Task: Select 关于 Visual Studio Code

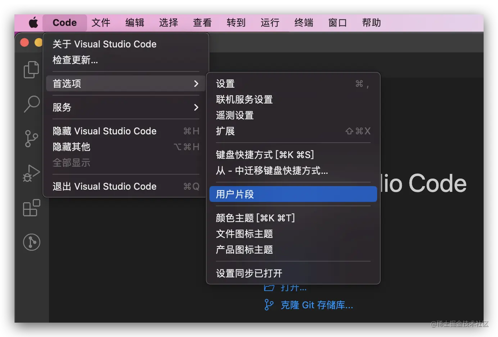Action: (x=126, y=44)
